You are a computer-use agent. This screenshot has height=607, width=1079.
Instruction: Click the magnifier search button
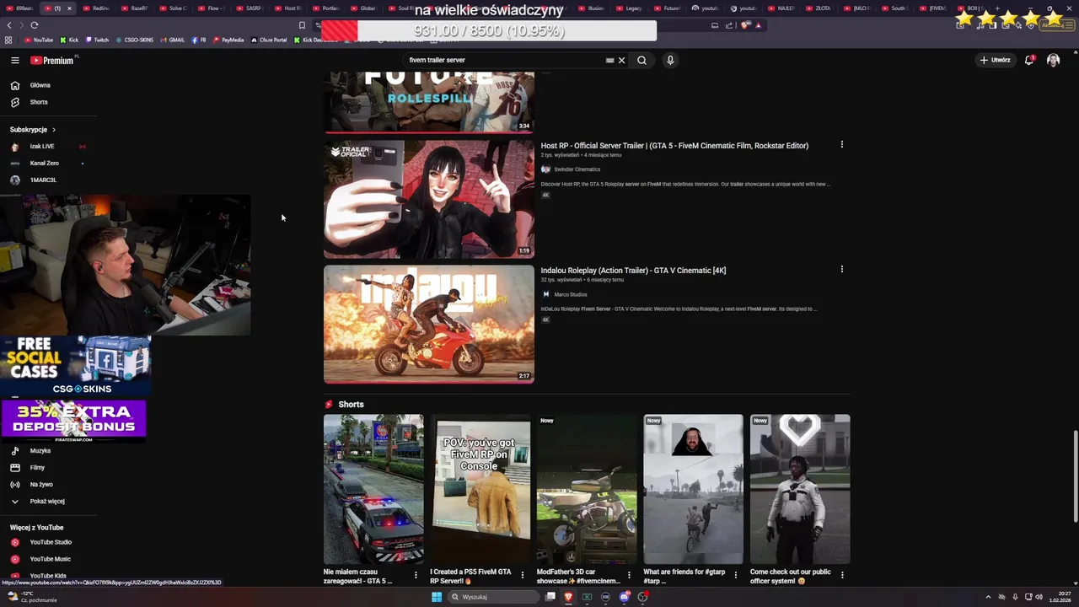click(x=641, y=60)
